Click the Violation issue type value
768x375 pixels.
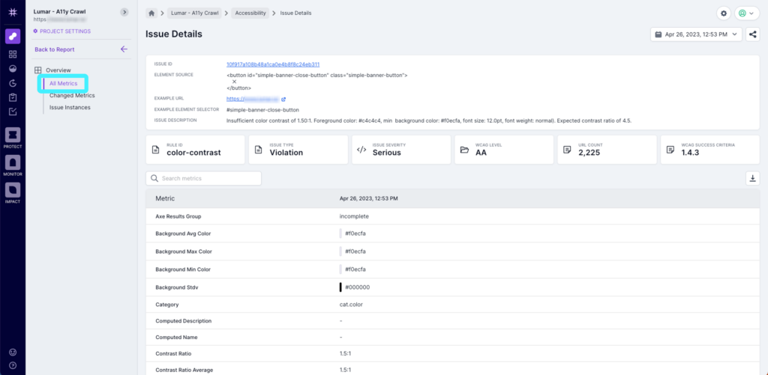coord(286,153)
